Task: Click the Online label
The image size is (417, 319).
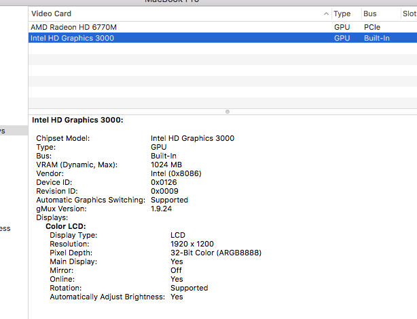Action: point(62,279)
